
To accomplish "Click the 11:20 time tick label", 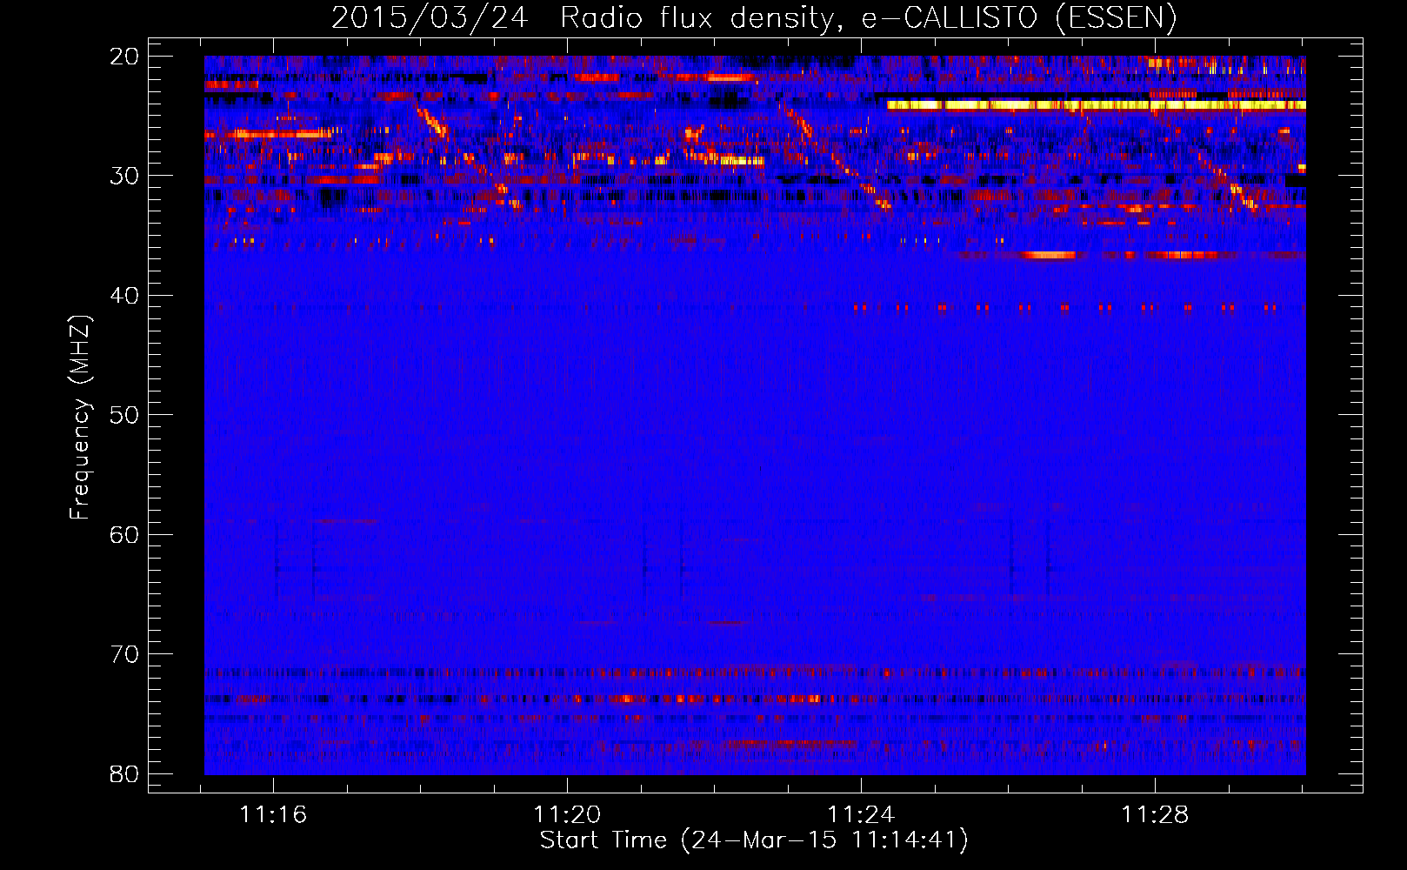I will point(567,815).
